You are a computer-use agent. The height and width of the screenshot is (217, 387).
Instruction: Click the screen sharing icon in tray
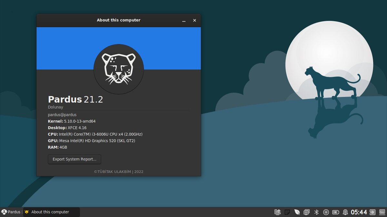coord(278,212)
